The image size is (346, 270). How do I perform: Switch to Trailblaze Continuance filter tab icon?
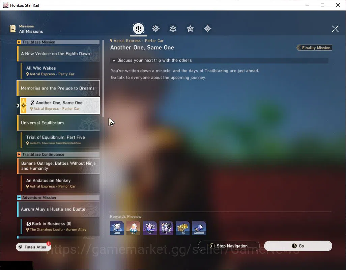pyautogui.click(x=173, y=28)
